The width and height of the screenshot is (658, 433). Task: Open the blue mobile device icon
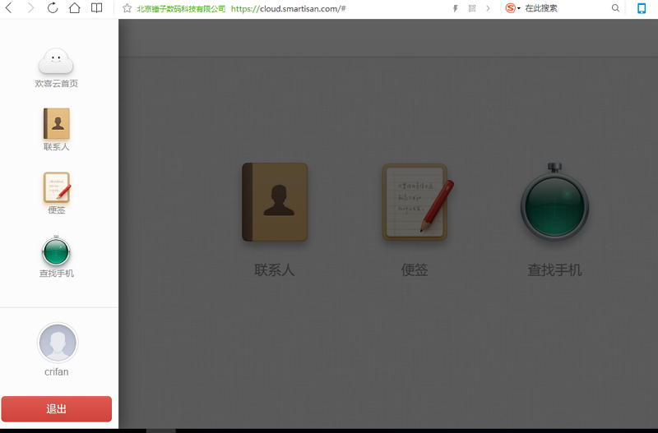(x=642, y=8)
